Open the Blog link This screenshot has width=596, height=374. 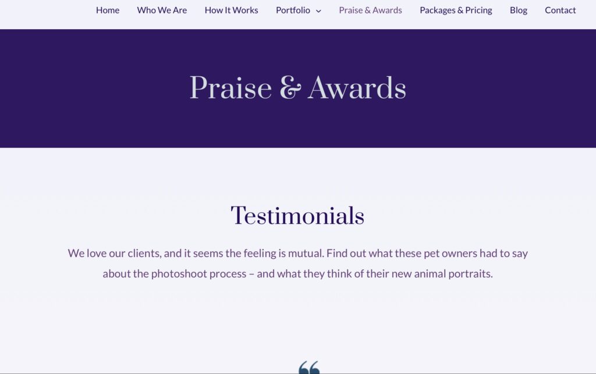coord(519,10)
